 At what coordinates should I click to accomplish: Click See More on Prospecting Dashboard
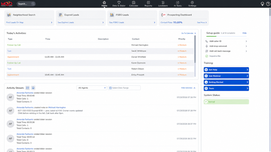[202, 22]
